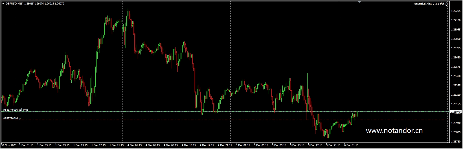This screenshot has width=463, height=149.
Task: Click the 30 Nov 2023 date label
Action: tap(8, 146)
